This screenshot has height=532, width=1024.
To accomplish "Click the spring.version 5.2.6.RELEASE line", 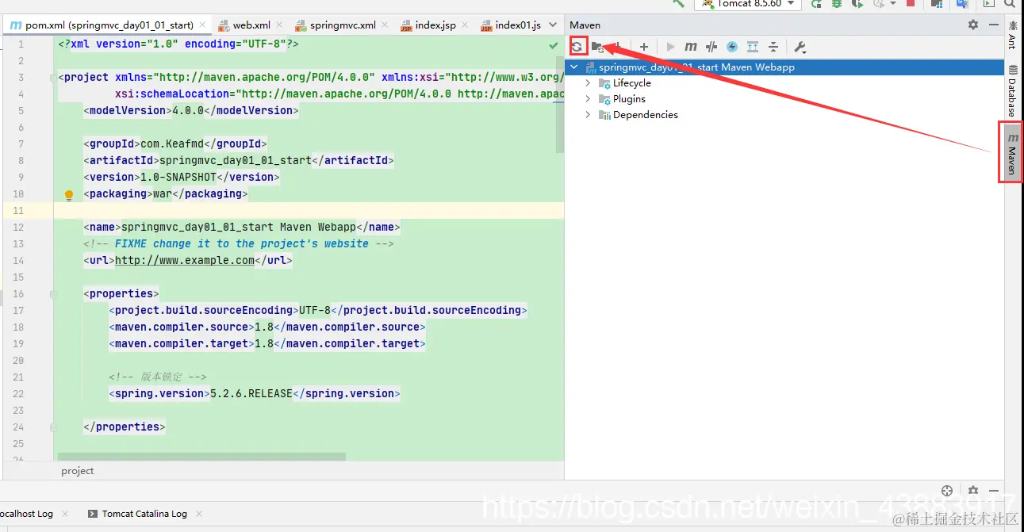I will [x=255, y=394].
